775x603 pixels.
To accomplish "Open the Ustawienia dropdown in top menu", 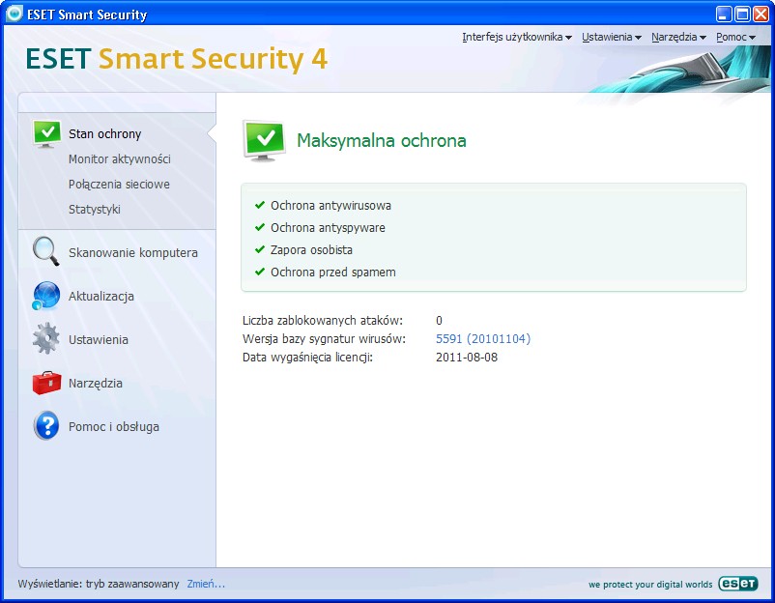I will 612,37.
